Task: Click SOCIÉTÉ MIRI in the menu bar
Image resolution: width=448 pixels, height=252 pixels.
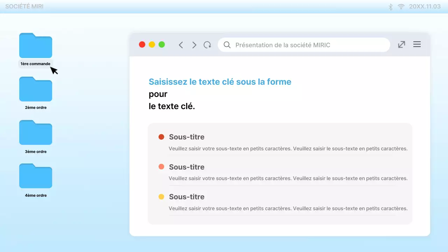Action: (x=24, y=6)
